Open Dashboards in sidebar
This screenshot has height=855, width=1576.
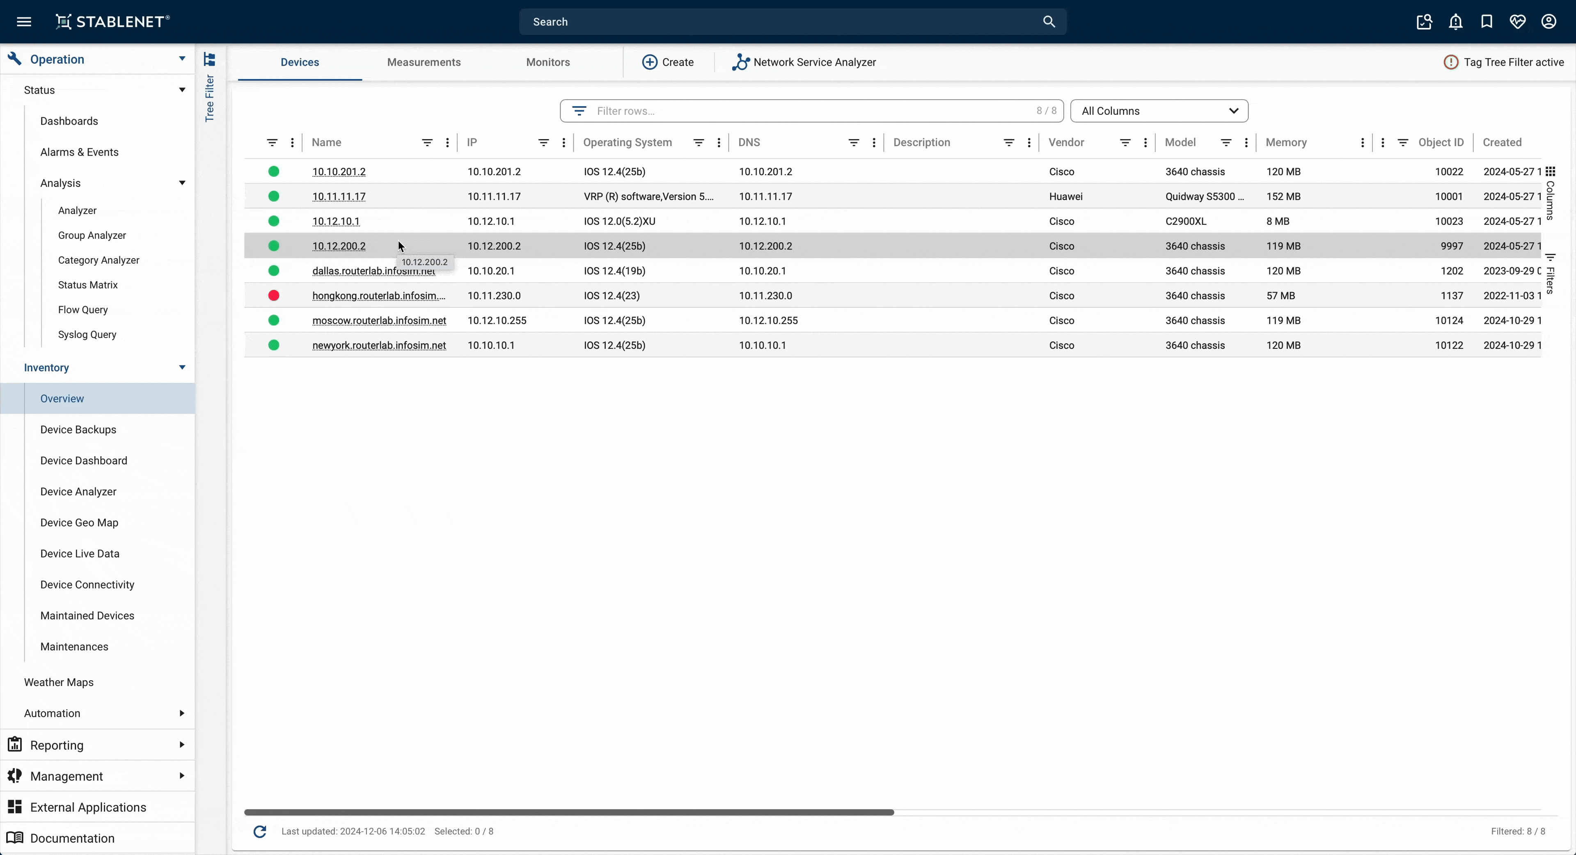coord(69,121)
